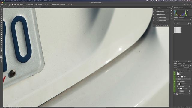Expand the Default Actions set
The width and height of the screenshot is (192, 108).
[157, 10]
